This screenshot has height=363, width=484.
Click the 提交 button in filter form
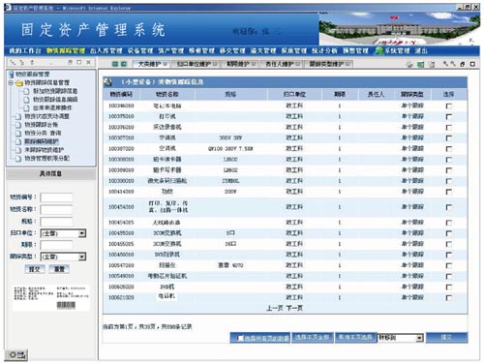coord(34,269)
